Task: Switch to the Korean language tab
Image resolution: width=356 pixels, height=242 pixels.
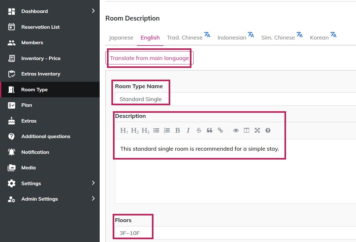Action: (x=320, y=38)
